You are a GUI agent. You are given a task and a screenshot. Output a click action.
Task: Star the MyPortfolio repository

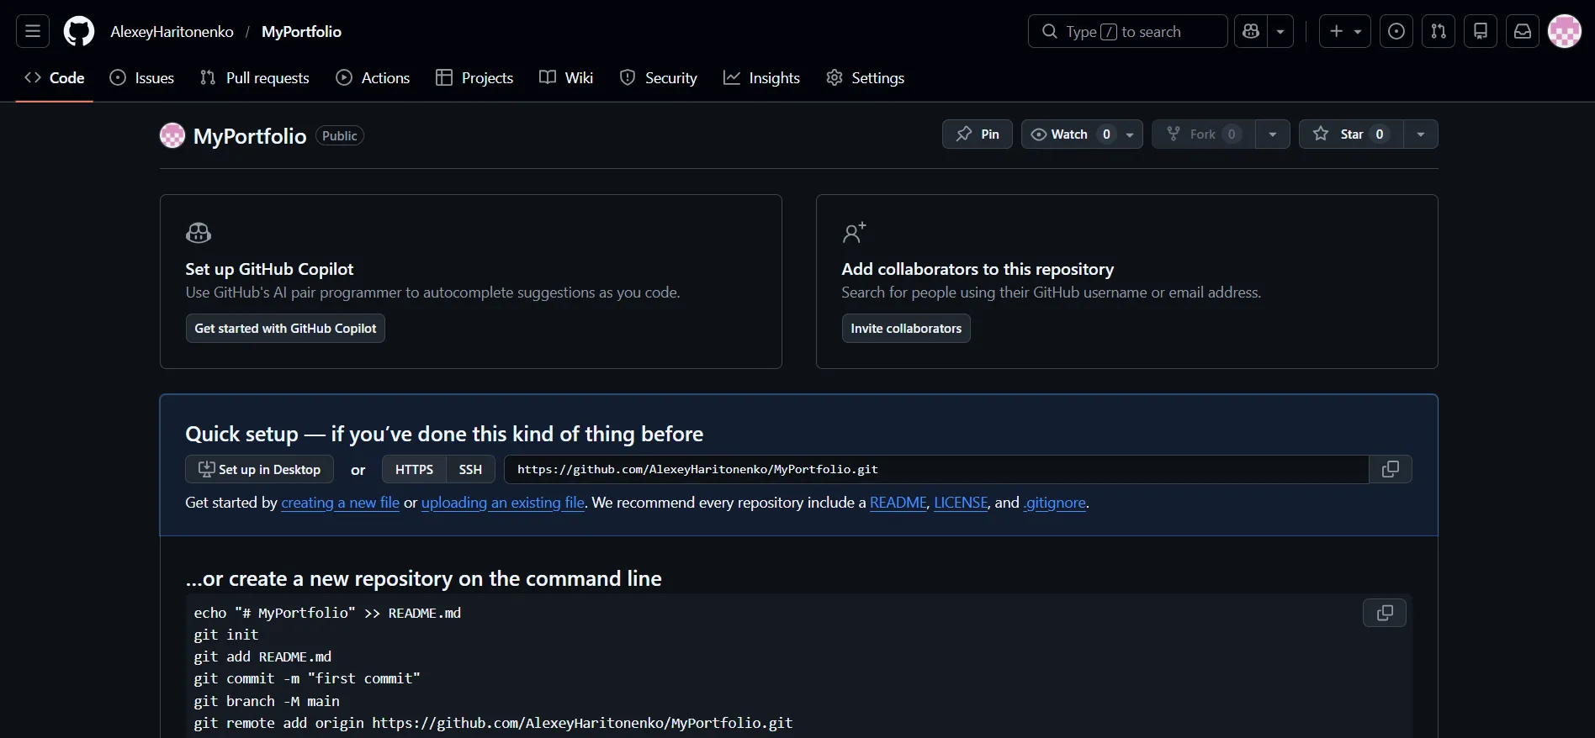tap(1351, 134)
